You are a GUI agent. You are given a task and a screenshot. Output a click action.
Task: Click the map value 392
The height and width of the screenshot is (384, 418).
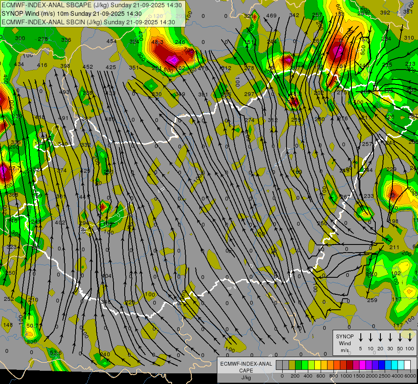click(x=385, y=12)
